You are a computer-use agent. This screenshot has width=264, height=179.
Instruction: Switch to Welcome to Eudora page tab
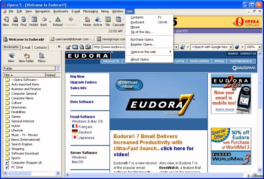point(25,39)
